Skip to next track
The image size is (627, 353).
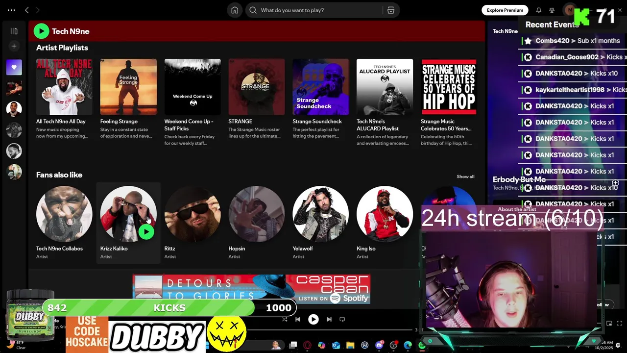(x=329, y=319)
